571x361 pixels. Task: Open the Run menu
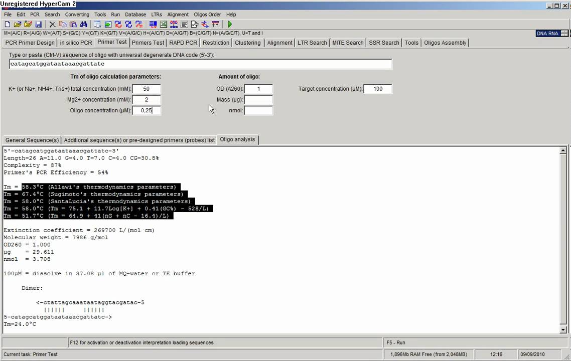pyautogui.click(x=115, y=15)
